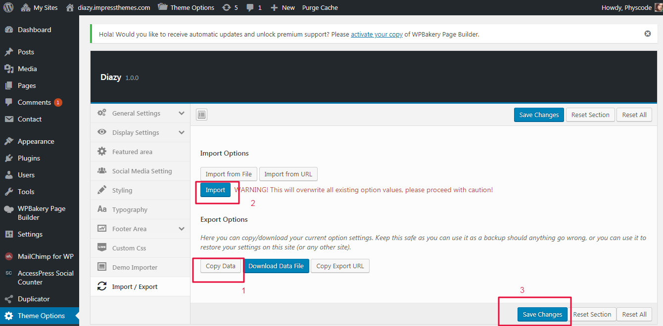Click the My Sites network icon
The image size is (663, 326).
(26, 7)
